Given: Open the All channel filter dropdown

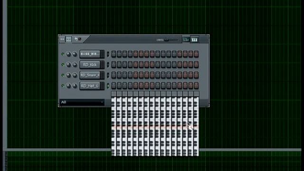Looking at the screenshot, I should click(x=82, y=102).
